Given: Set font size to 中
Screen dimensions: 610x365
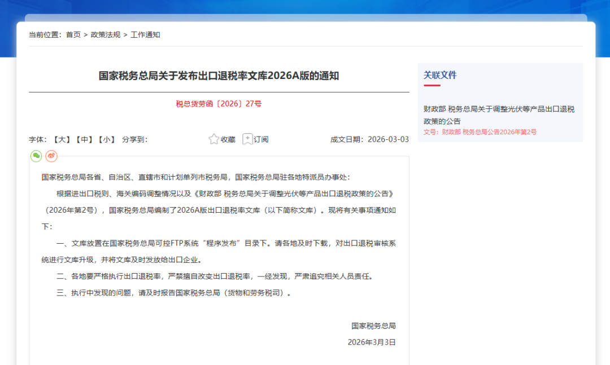Looking at the screenshot, I should click(x=84, y=139).
